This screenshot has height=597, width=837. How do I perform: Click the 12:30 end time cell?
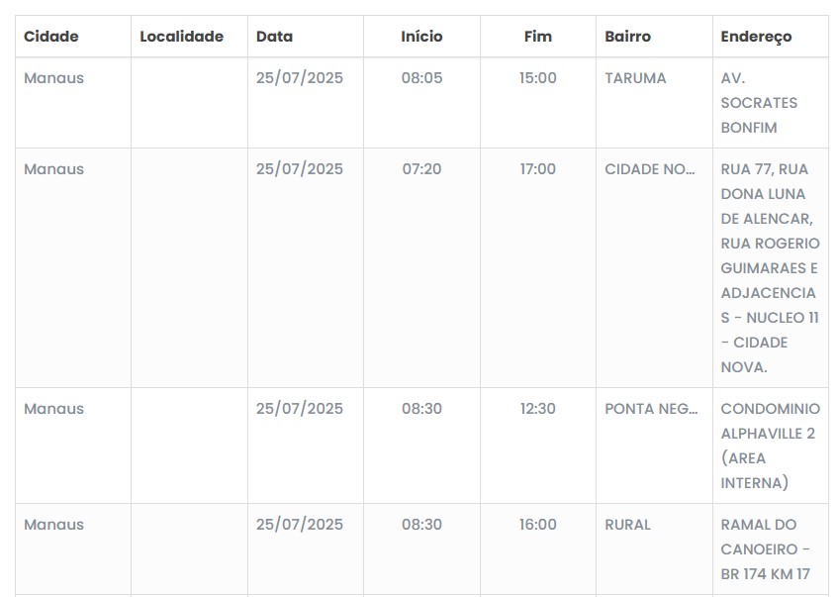(x=538, y=409)
